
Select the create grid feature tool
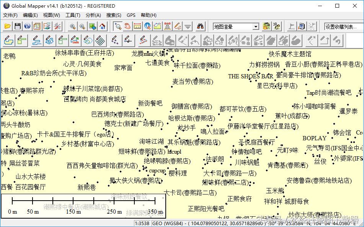(100, 40)
